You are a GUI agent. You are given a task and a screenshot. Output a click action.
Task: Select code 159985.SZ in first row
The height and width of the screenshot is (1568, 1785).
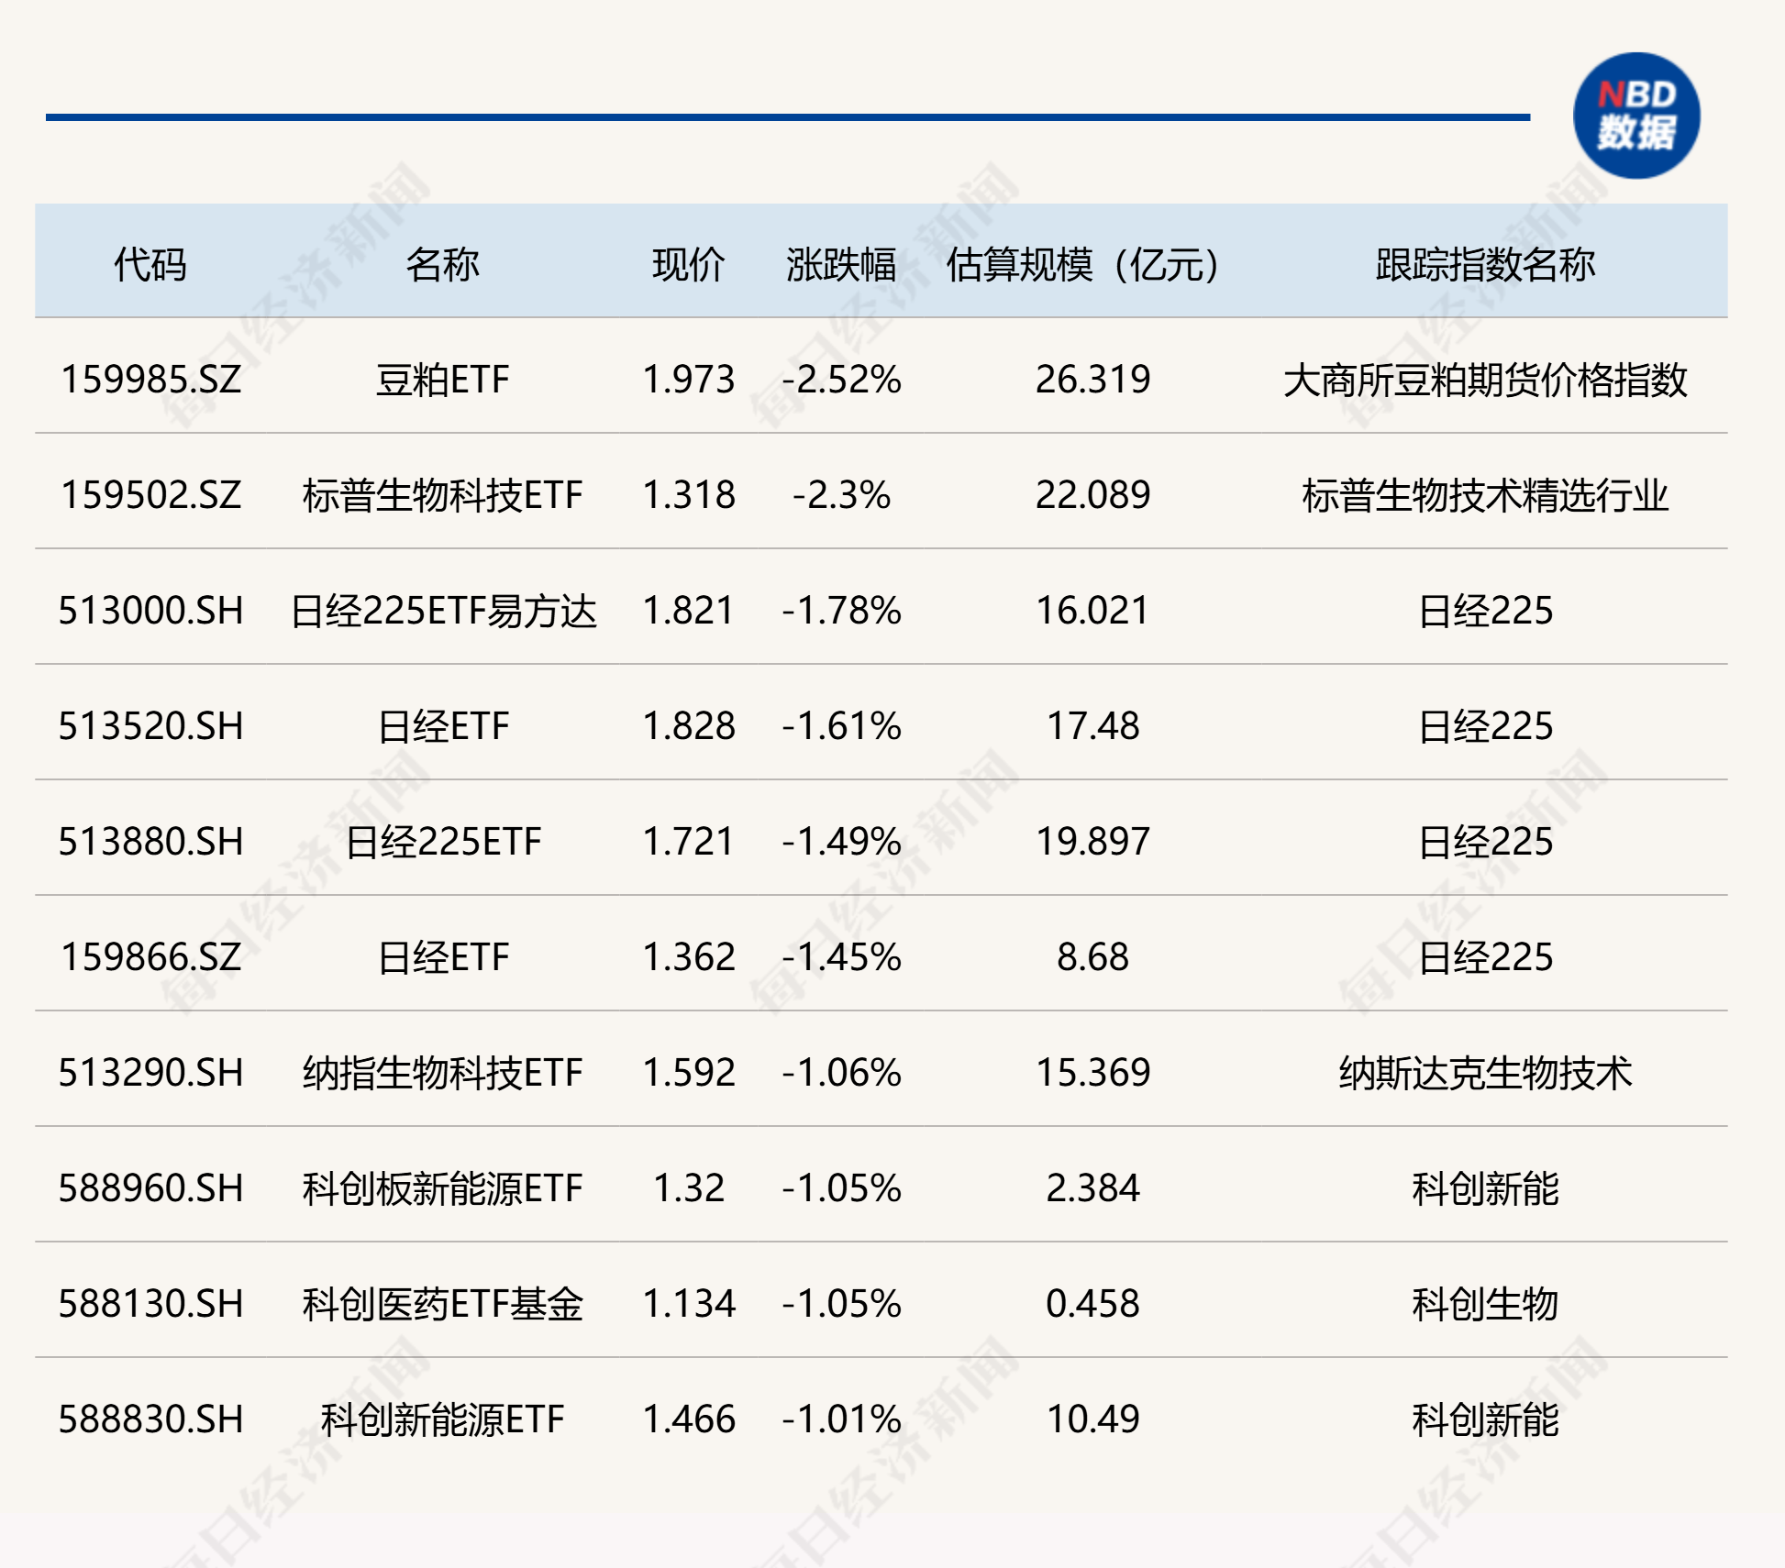coord(150,380)
